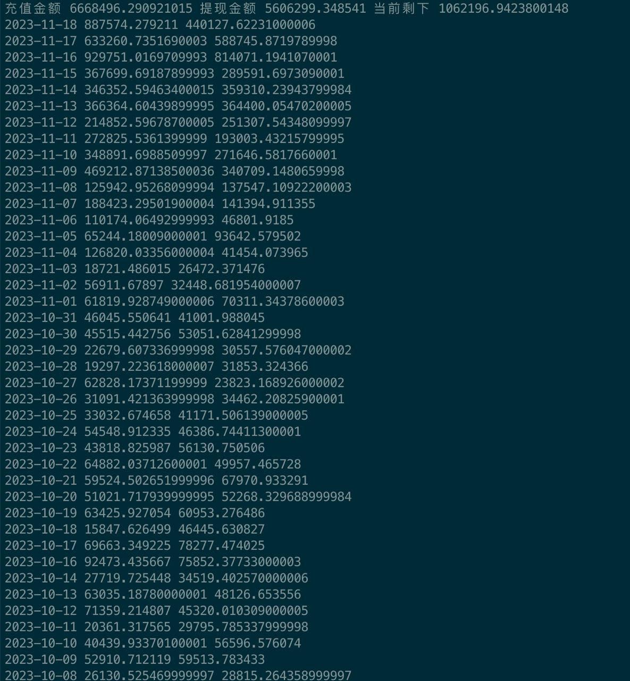
Task: Click the date 2023-10-12
Action: [41, 611]
